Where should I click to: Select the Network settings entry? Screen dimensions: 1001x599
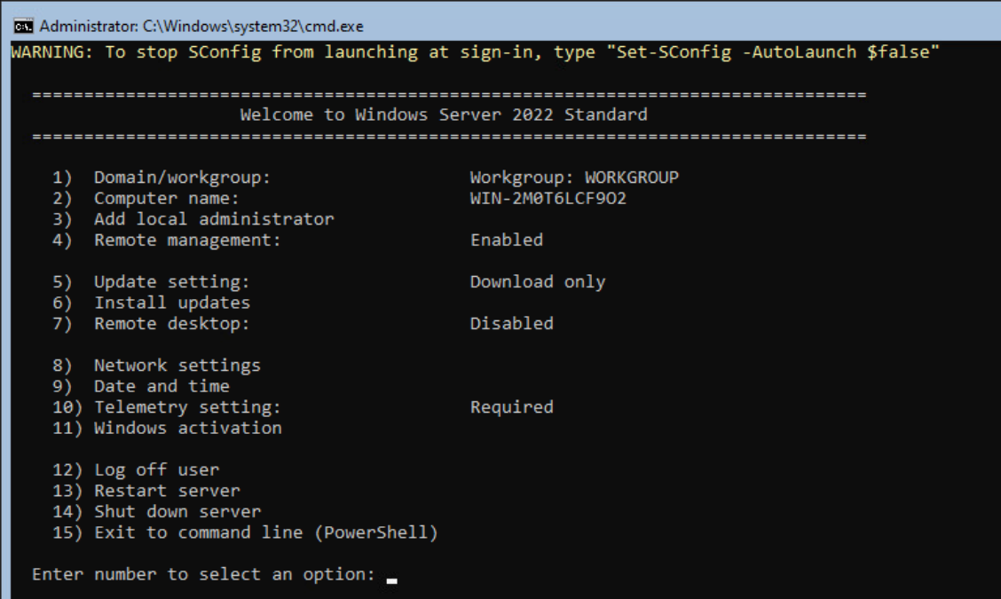(x=177, y=366)
